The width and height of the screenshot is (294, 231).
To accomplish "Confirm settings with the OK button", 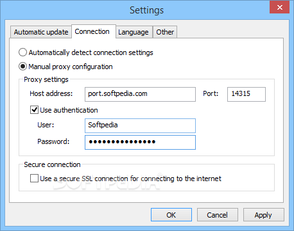I will tap(171, 214).
